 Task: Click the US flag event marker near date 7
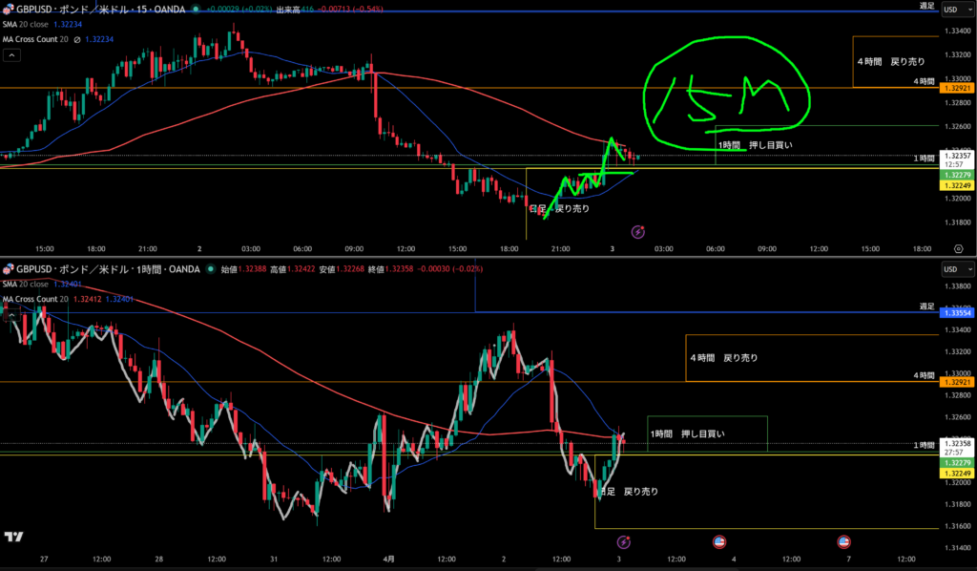click(x=843, y=541)
